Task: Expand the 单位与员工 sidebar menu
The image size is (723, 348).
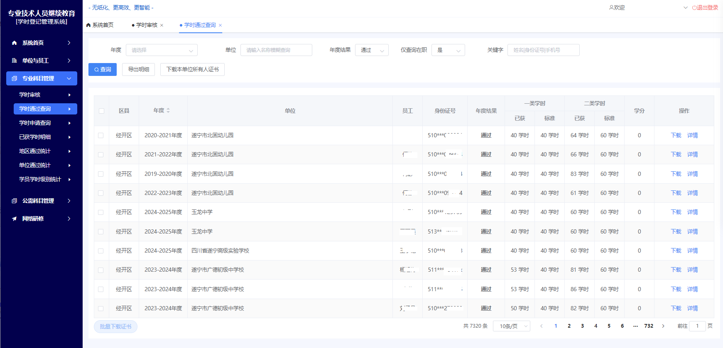Action: [42, 61]
